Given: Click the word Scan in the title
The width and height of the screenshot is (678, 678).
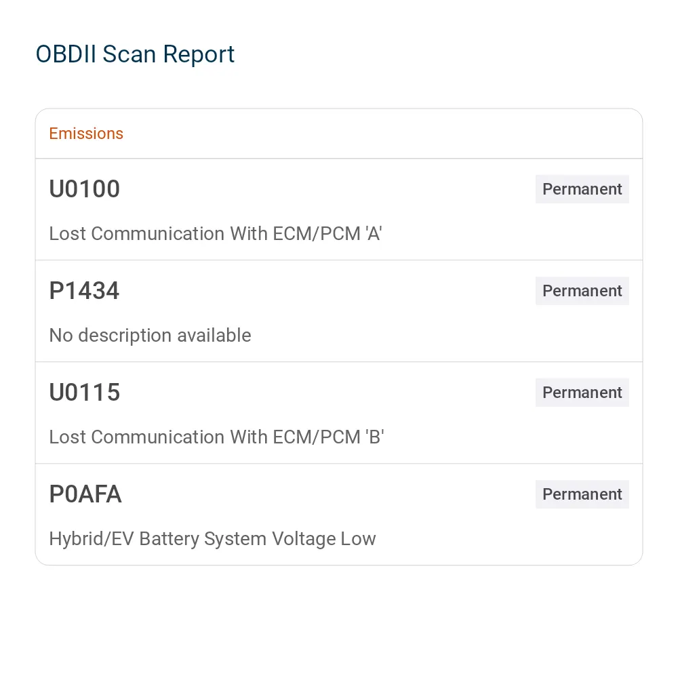Looking at the screenshot, I should point(129,54).
